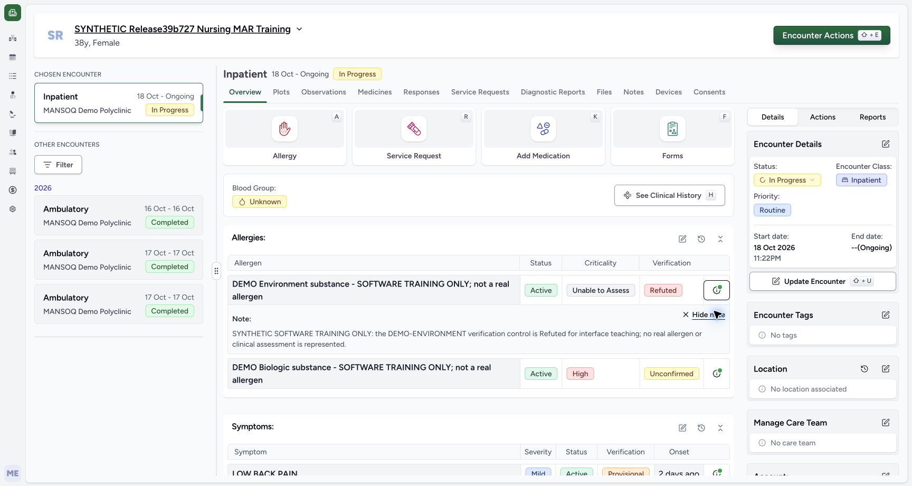Open the sidebar billing dollar icon

point(13,190)
